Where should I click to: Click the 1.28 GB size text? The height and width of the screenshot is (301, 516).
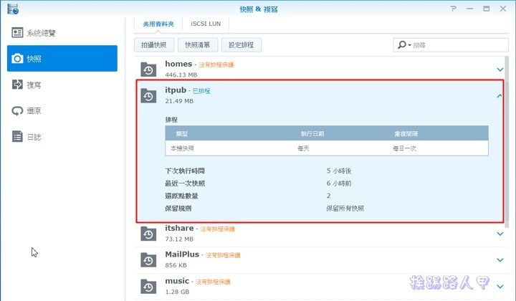(177, 292)
